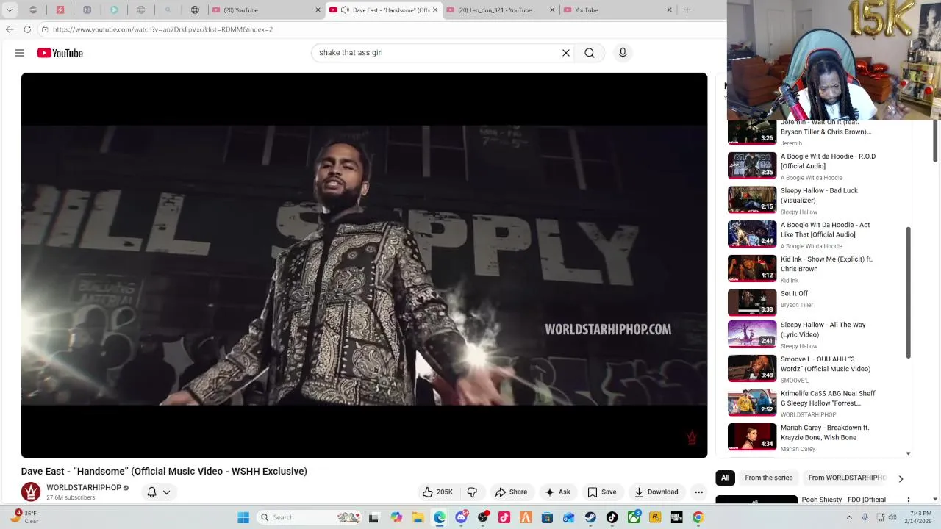
Task: Collapse the playlist with the bottom down arrow
Action: (909, 453)
